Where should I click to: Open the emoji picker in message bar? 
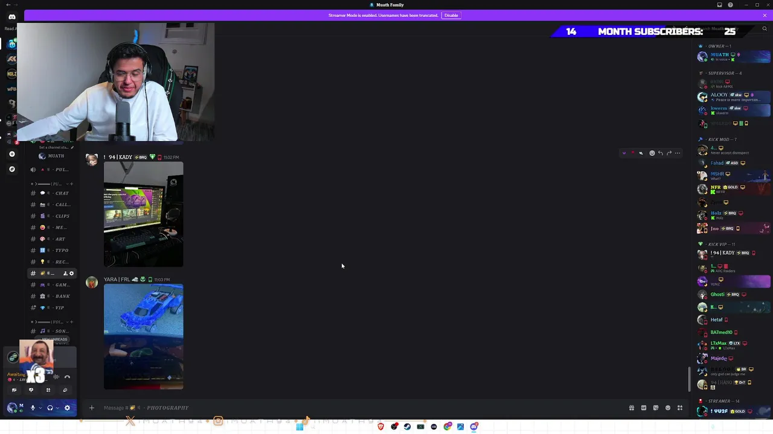pos(668,408)
